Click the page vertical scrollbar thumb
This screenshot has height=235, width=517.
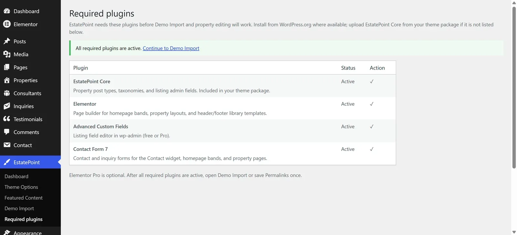tap(514, 87)
